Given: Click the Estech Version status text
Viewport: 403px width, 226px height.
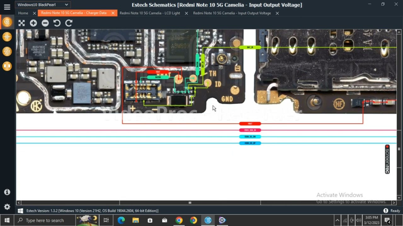Looking at the screenshot, I should 92,211.
